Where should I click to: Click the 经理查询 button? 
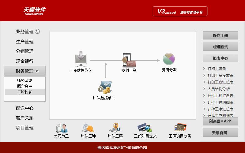[220, 47]
